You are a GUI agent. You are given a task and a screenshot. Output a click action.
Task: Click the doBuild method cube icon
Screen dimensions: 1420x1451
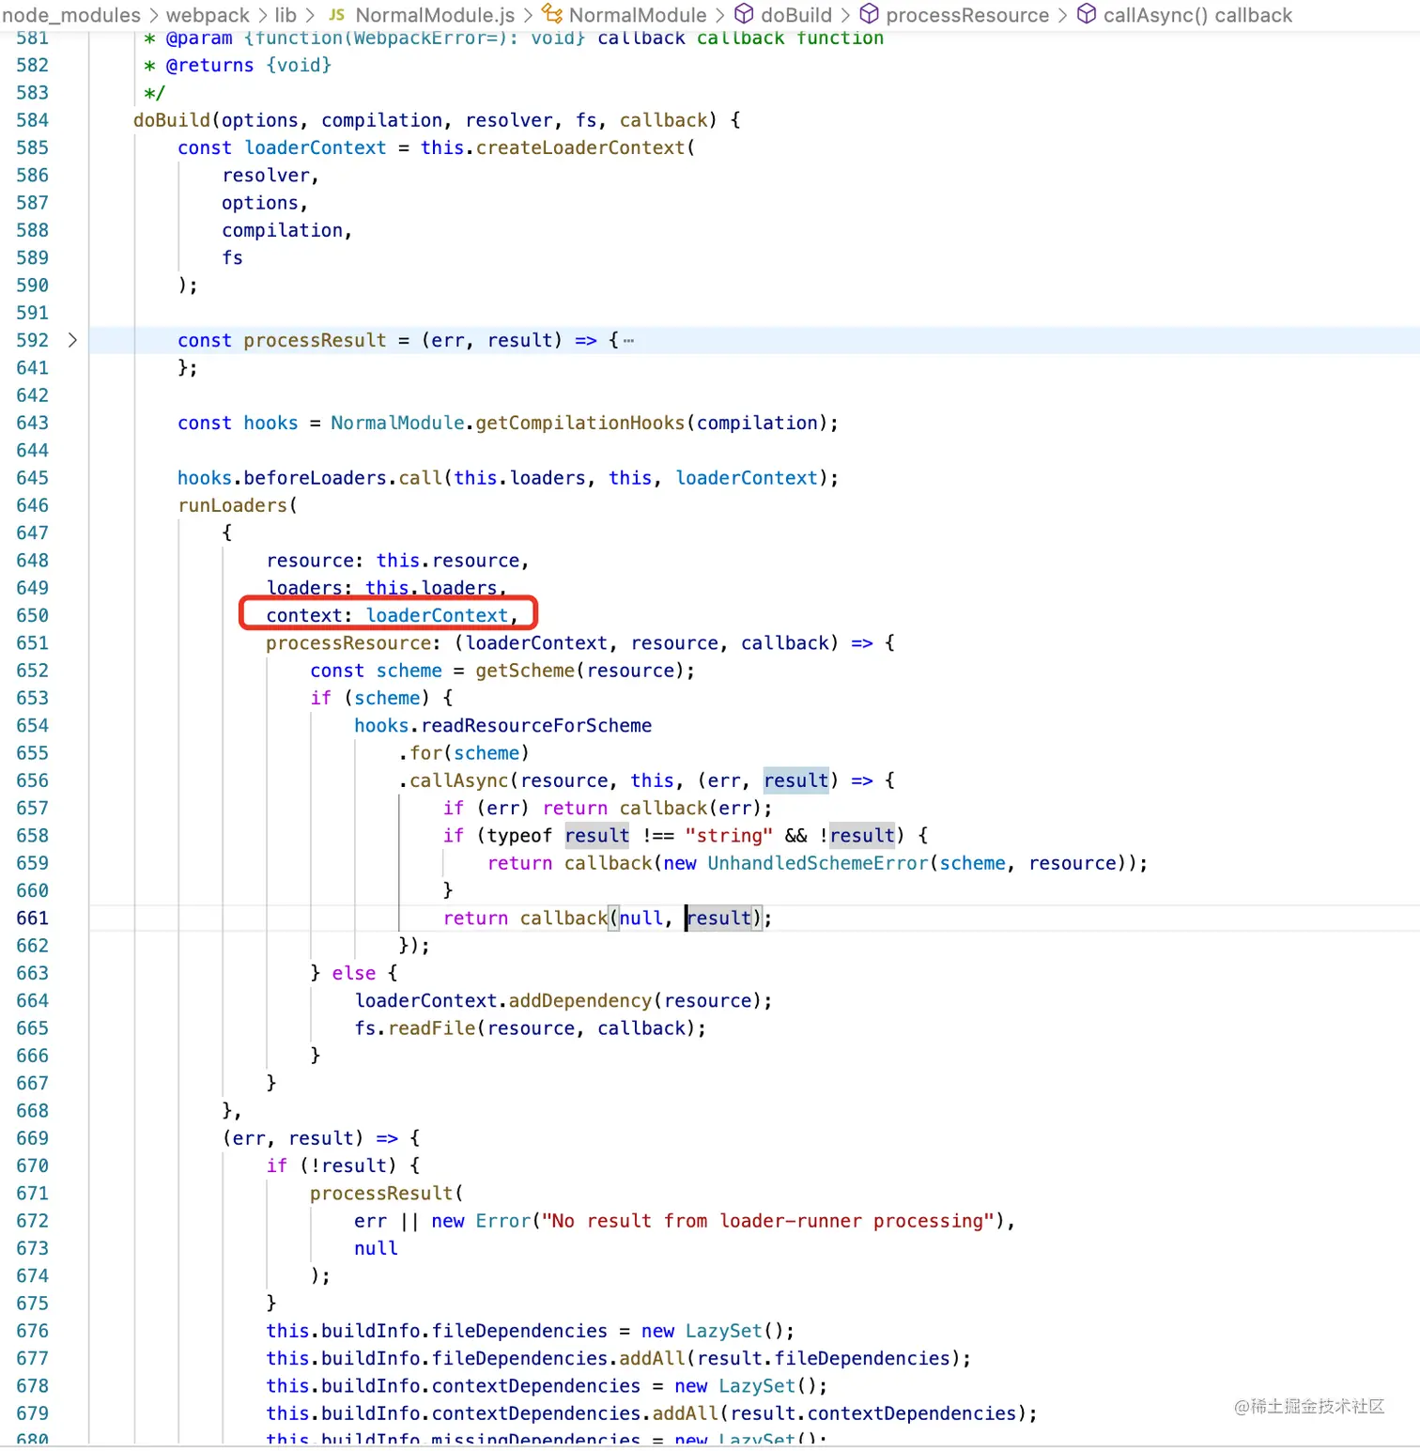(x=744, y=14)
